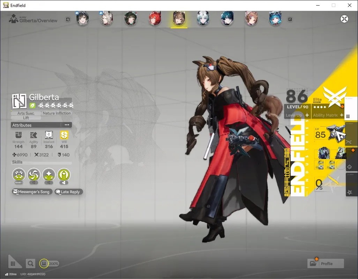
Task: Switch to the gear side tab with orange dot
Action: [351, 159]
